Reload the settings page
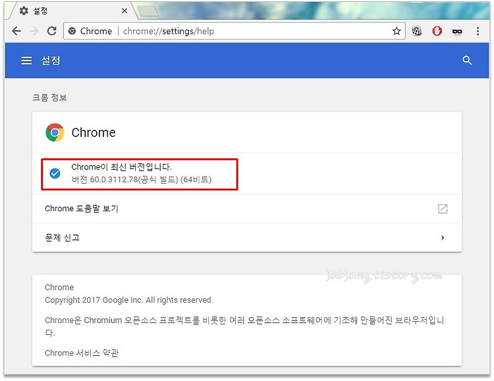Image resolution: width=494 pixels, height=381 pixels. 51,31
